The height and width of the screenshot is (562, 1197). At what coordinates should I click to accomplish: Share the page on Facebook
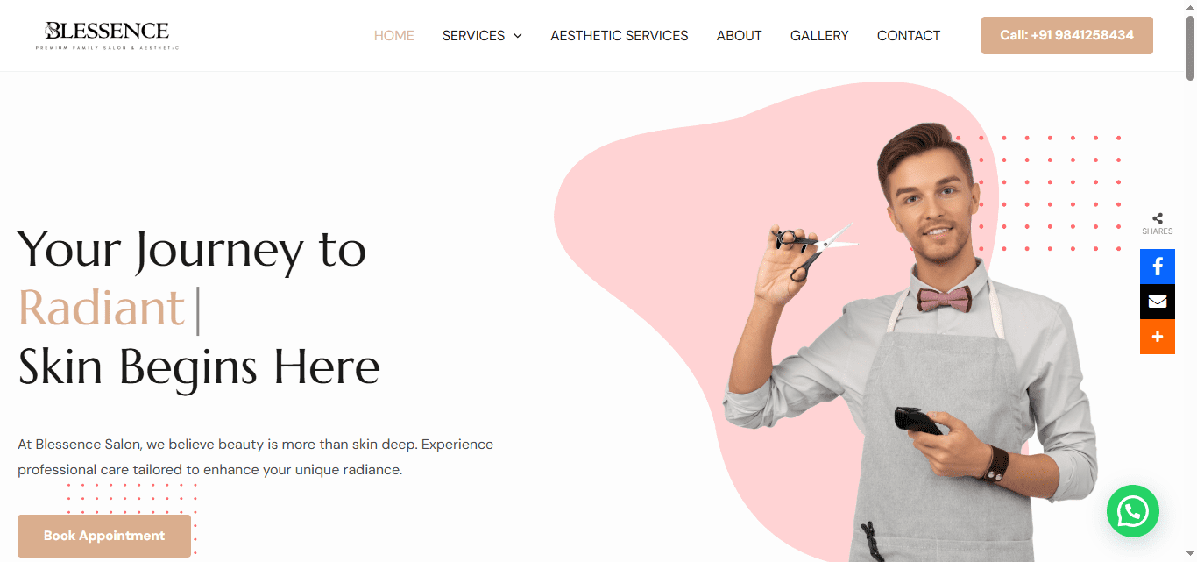[x=1157, y=267]
